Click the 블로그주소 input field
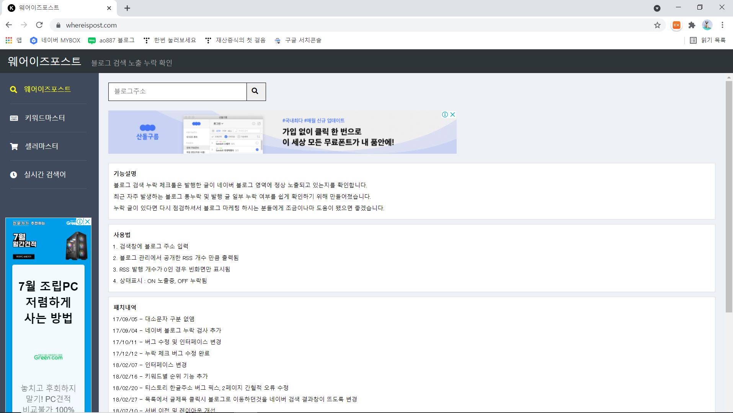 178,92
